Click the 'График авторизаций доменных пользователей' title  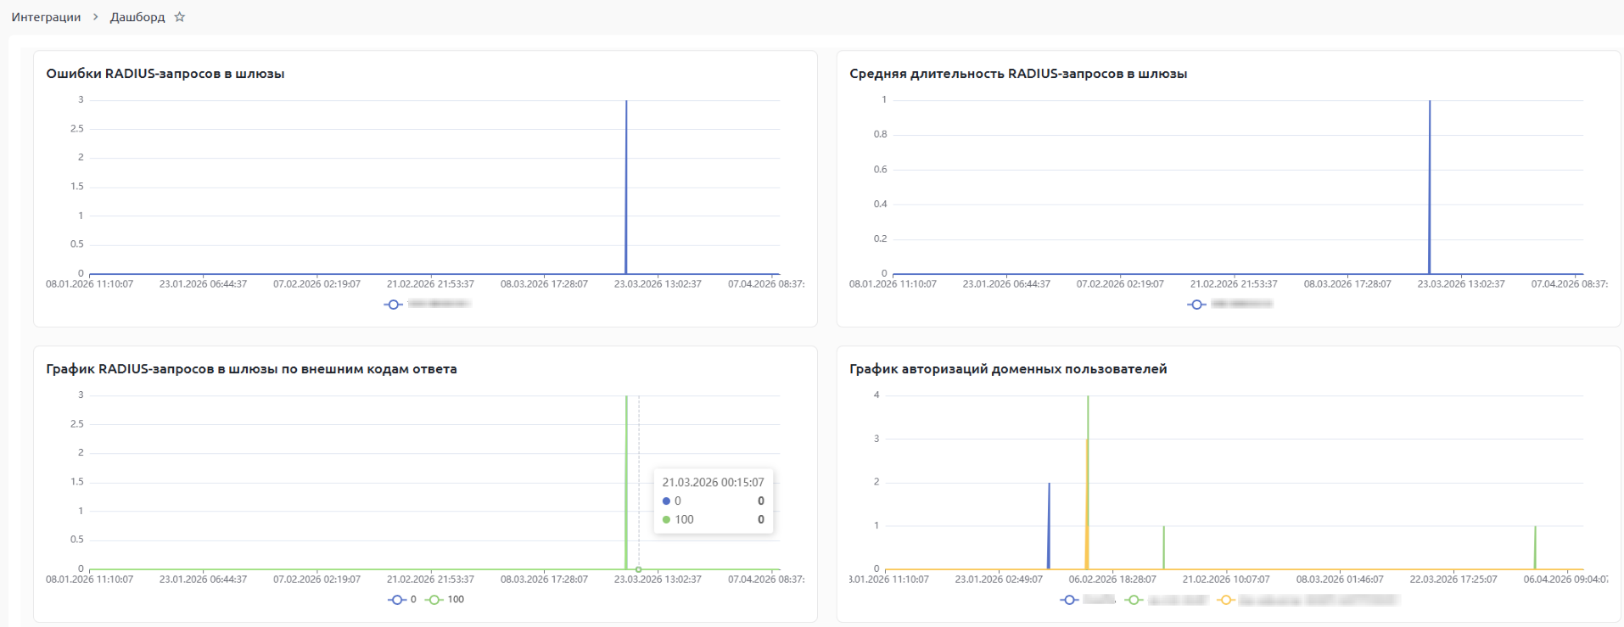click(x=1008, y=369)
